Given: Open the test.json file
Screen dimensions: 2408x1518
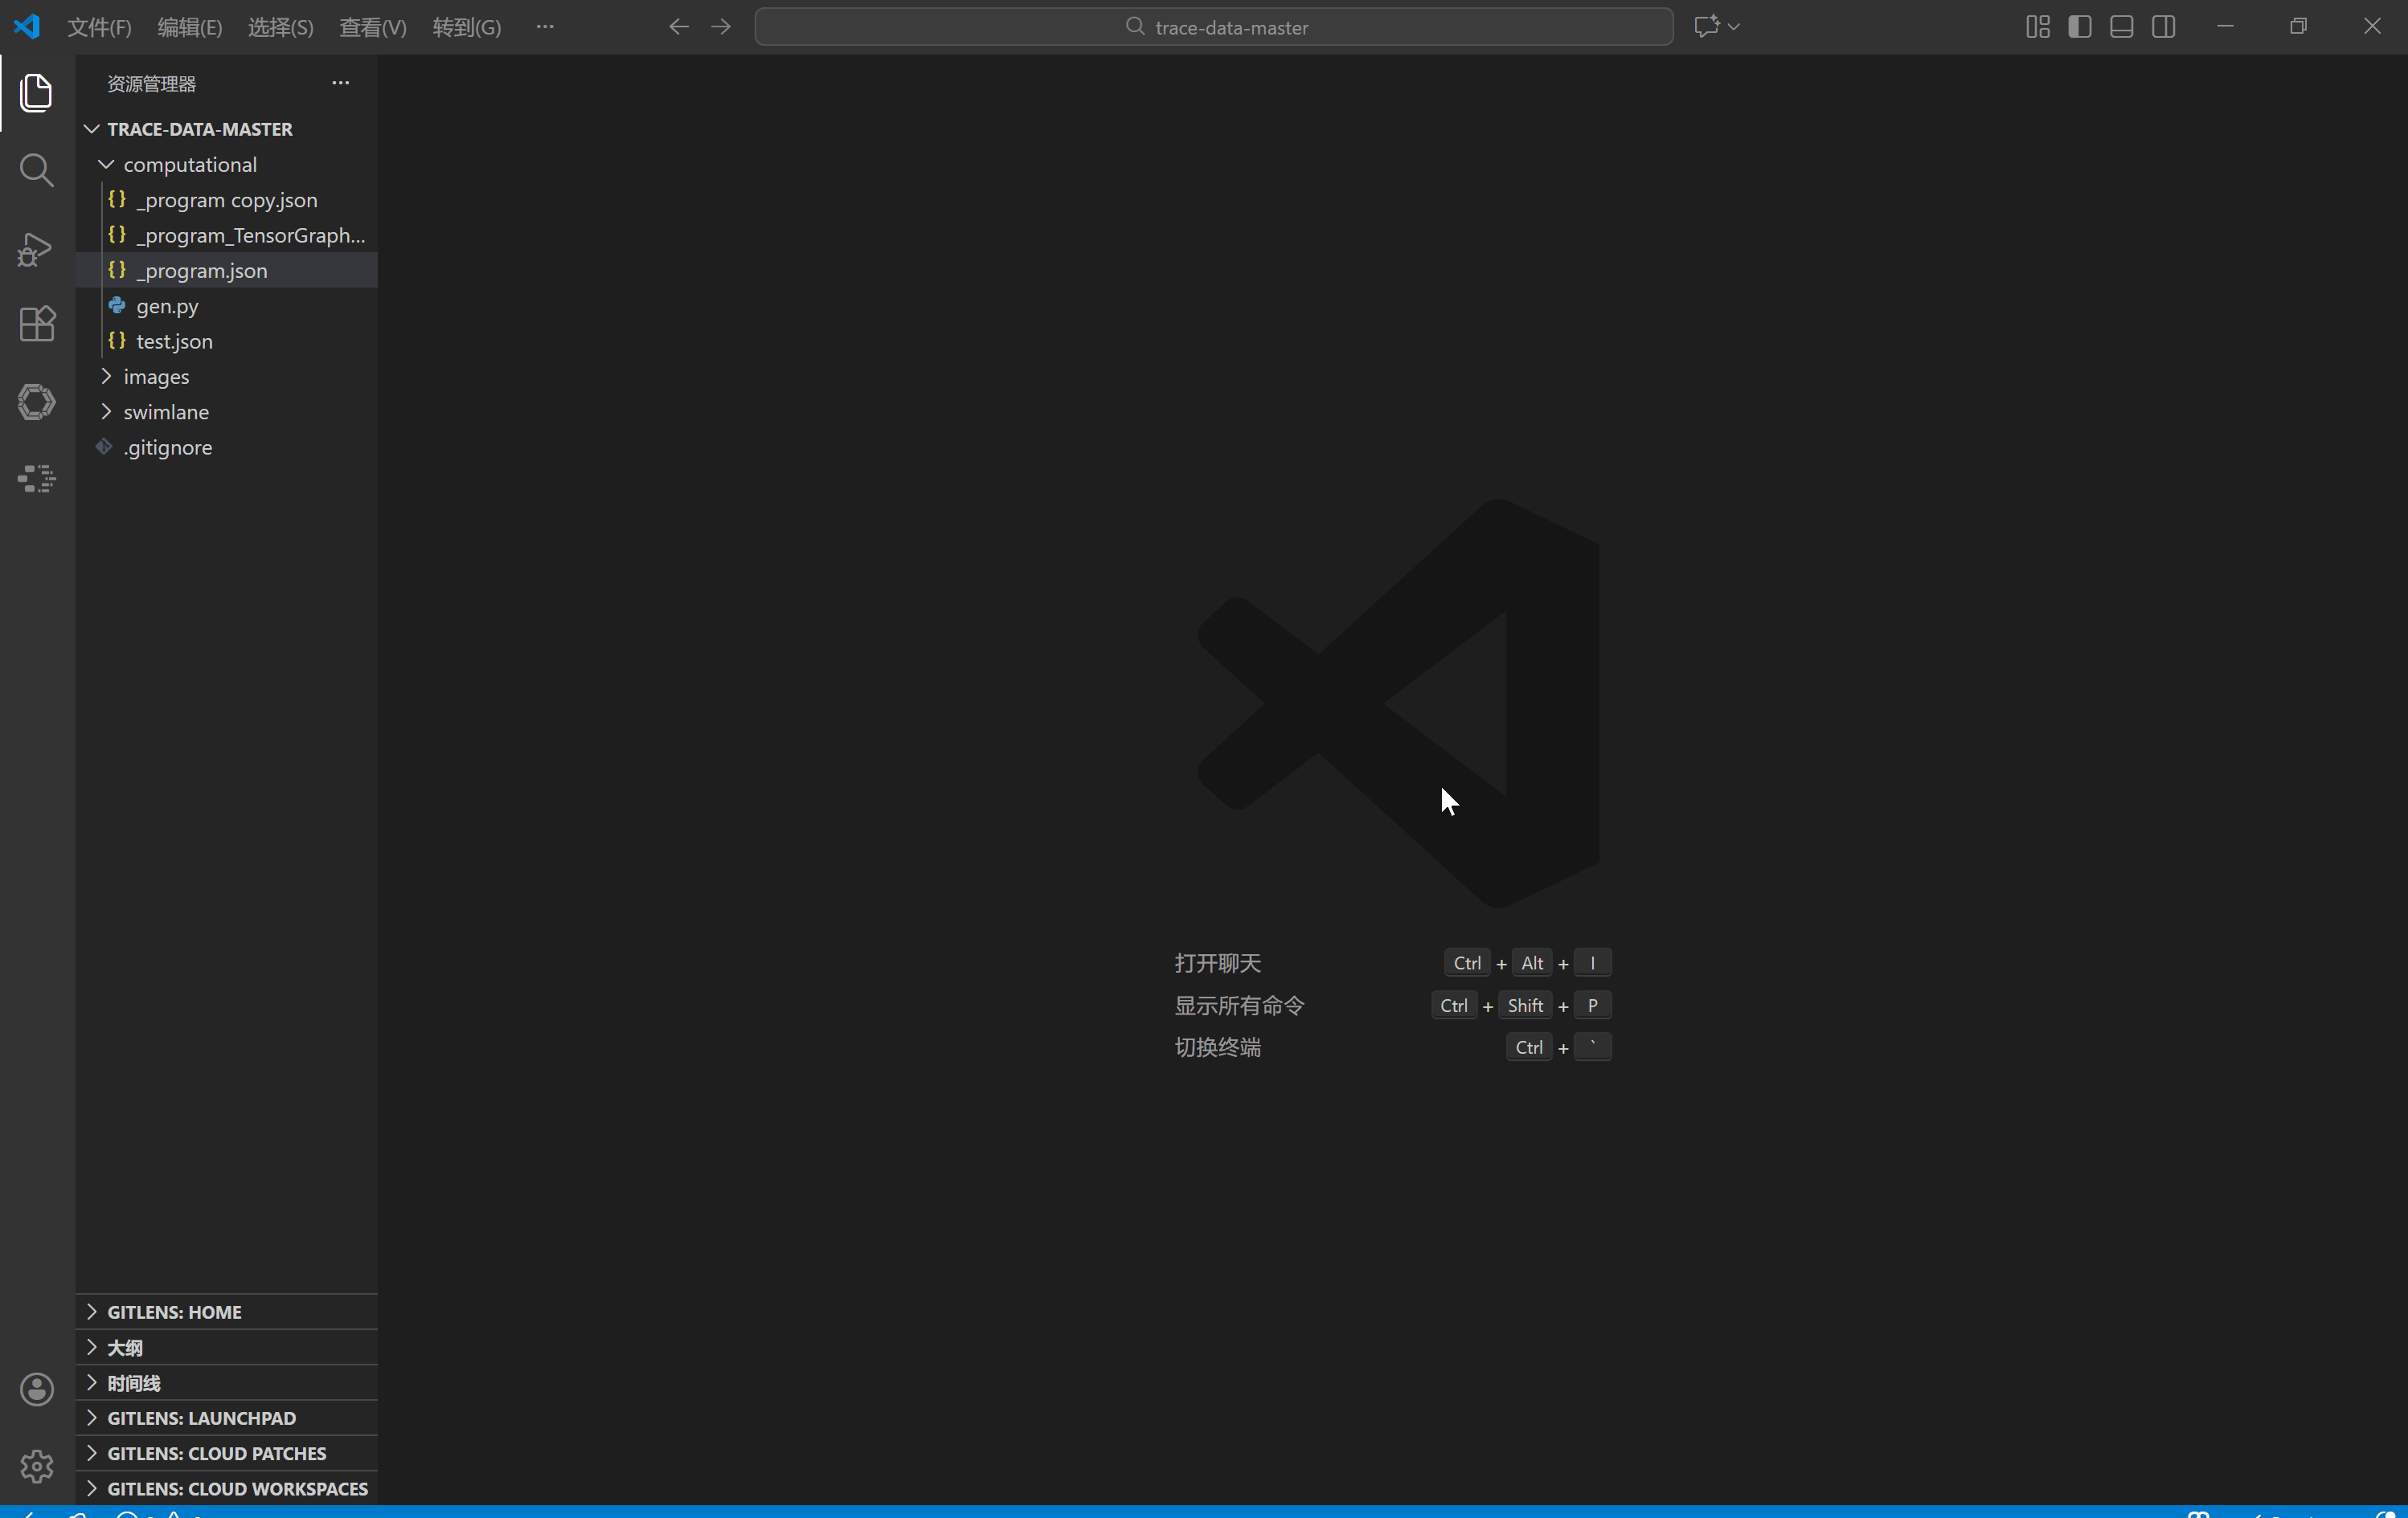Looking at the screenshot, I should pyautogui.click(x=174, y=342).
